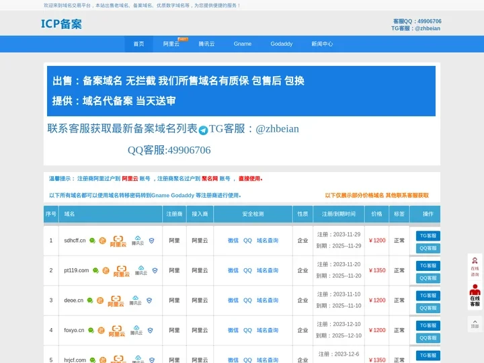Click the shield icon in foxyo.cn row
This screenshot has height=363, width=484.
coord(151,331)
